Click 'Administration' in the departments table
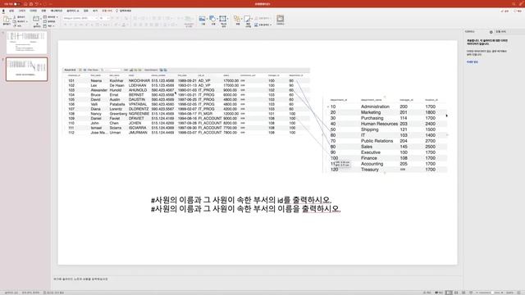Screen dimensions: 525x295 (375, 107)
